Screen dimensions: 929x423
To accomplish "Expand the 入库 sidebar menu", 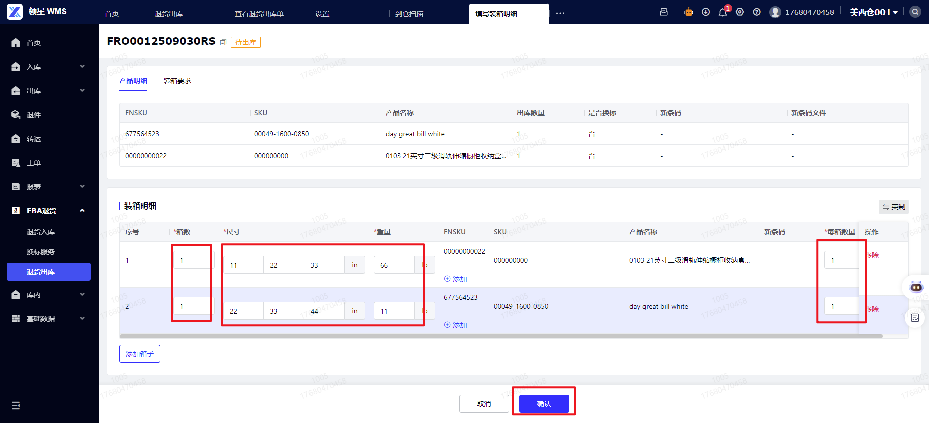I will tap(82, 66).
